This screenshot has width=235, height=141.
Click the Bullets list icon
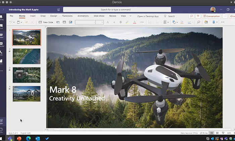click(x=150, y=22)
